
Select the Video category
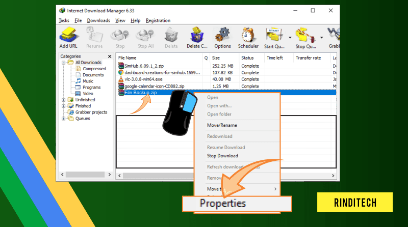[88, 94]
